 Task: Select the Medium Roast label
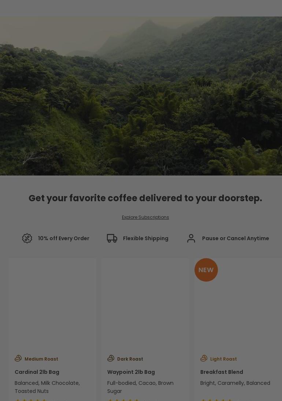[x=41, y=359]
